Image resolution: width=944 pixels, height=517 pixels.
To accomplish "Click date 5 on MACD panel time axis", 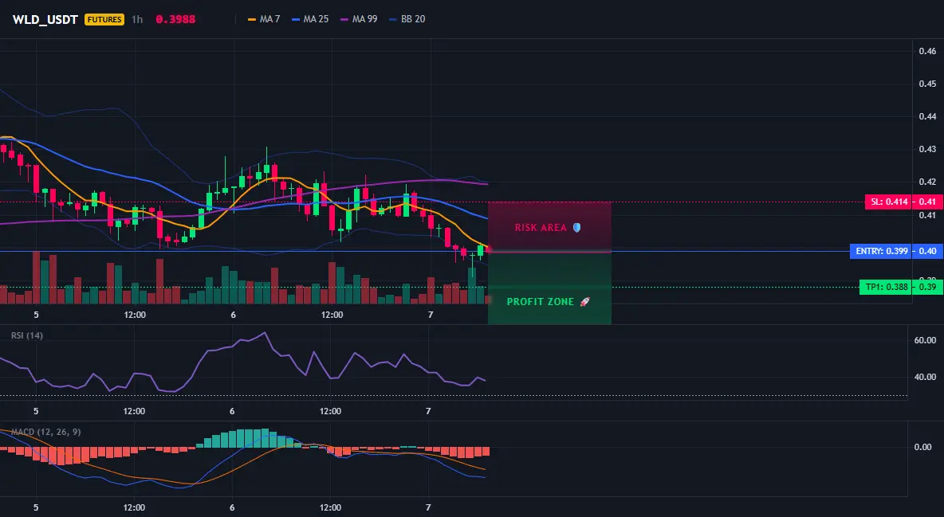I will pyautogui.click(x=36, y=507).
